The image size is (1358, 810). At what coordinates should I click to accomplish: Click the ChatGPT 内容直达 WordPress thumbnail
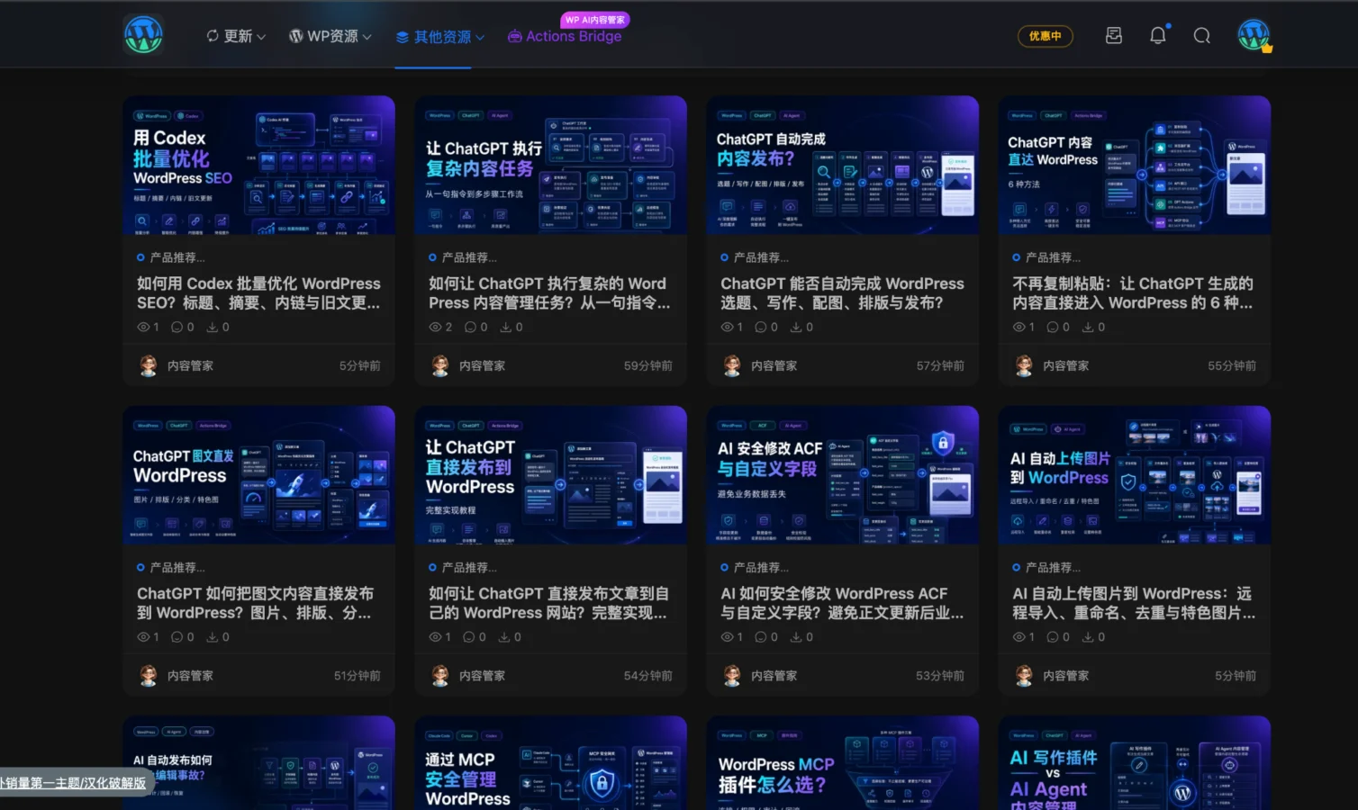click(x=1134, y=166)
